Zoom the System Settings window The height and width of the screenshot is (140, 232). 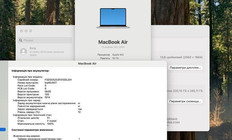tap(31, 31)
